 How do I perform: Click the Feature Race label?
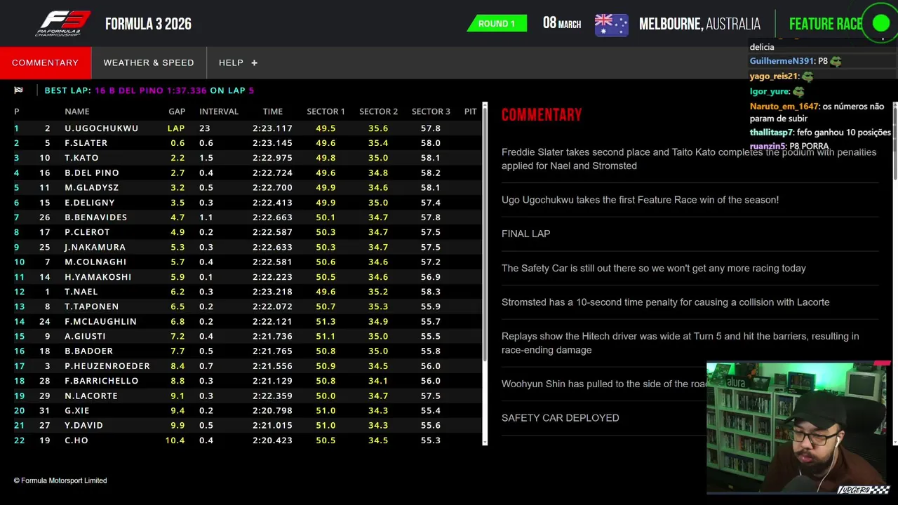click(x=826, y=24)
